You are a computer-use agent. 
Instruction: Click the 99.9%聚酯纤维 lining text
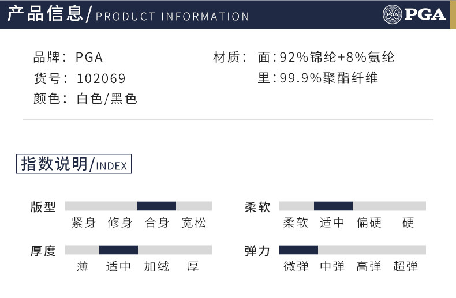click(328, 78)
